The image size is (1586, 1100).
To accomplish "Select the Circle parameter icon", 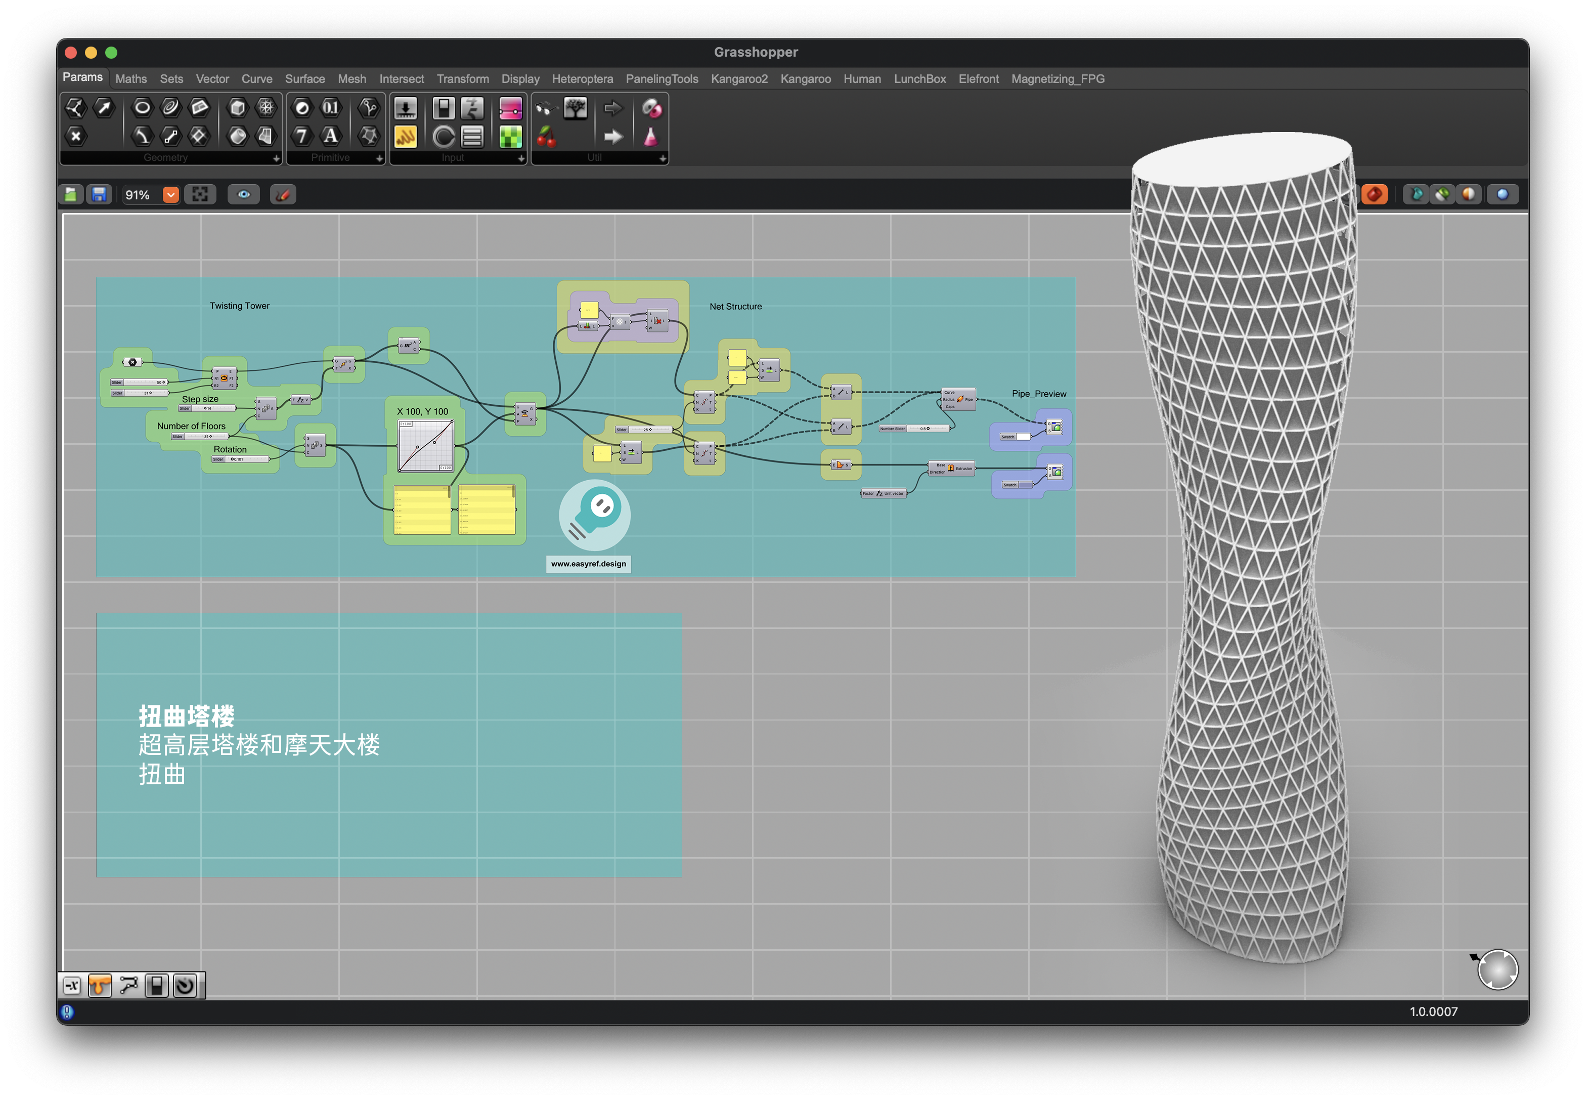I will point(142,107).
